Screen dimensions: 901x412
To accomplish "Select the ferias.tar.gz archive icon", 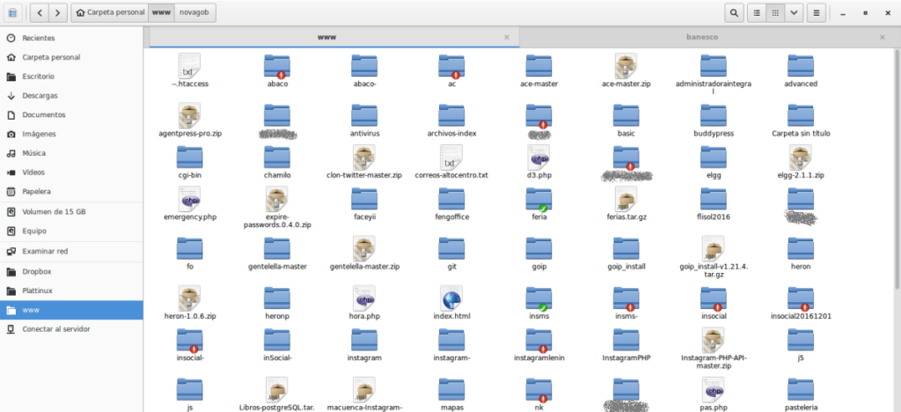I will point(626,199).
